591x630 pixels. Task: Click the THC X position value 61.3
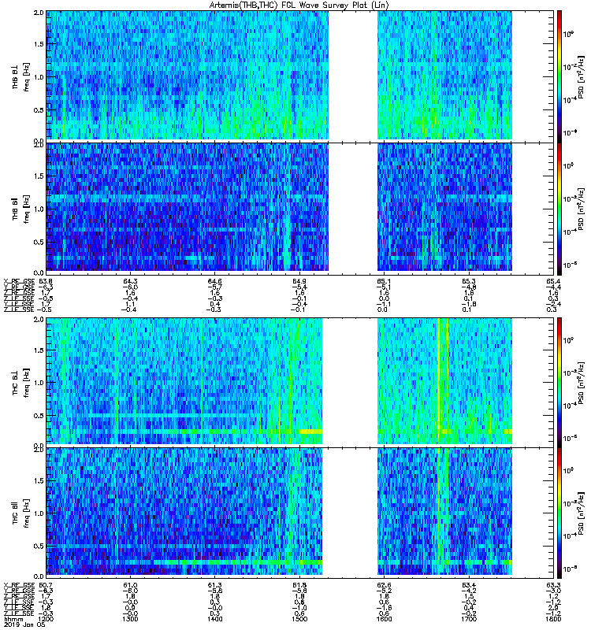click(x=214, y=585)
